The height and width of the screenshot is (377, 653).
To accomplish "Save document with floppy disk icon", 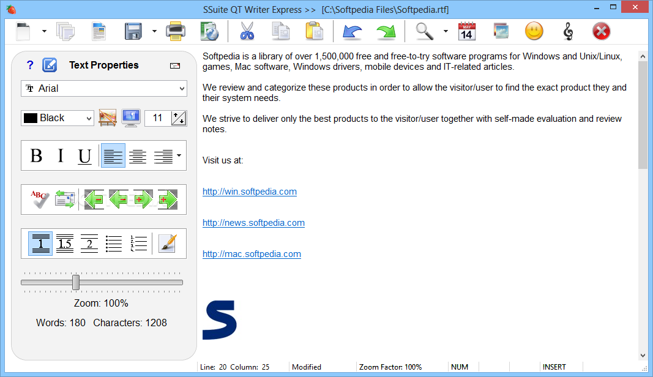I will point(133,32).
